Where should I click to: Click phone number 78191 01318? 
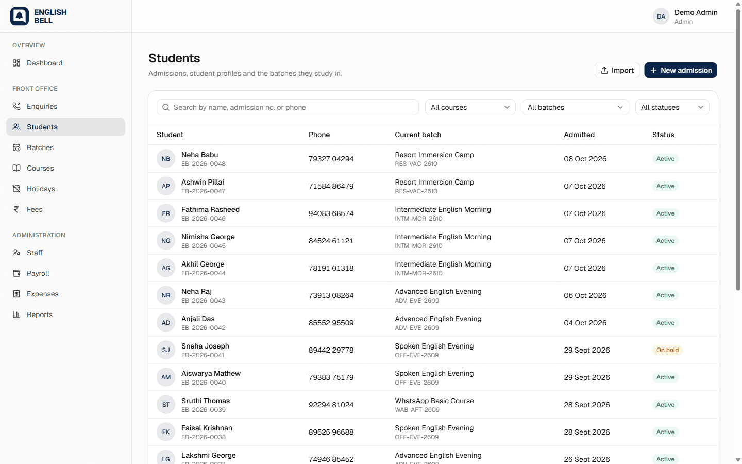(331, 268)
